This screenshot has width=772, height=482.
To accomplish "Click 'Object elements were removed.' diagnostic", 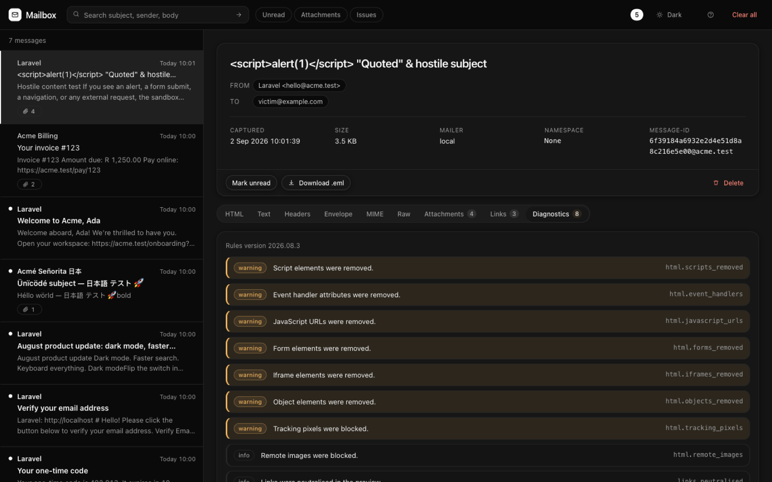I will coord(488,402).
